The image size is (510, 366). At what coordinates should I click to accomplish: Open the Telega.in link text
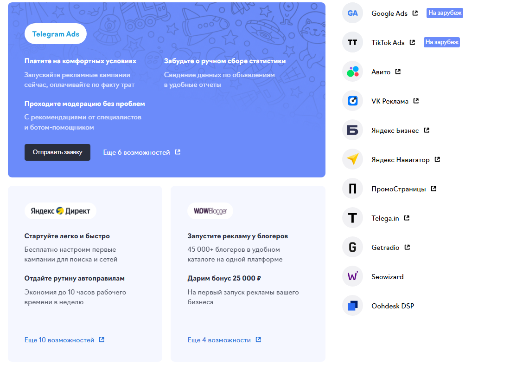coord(385,218)
